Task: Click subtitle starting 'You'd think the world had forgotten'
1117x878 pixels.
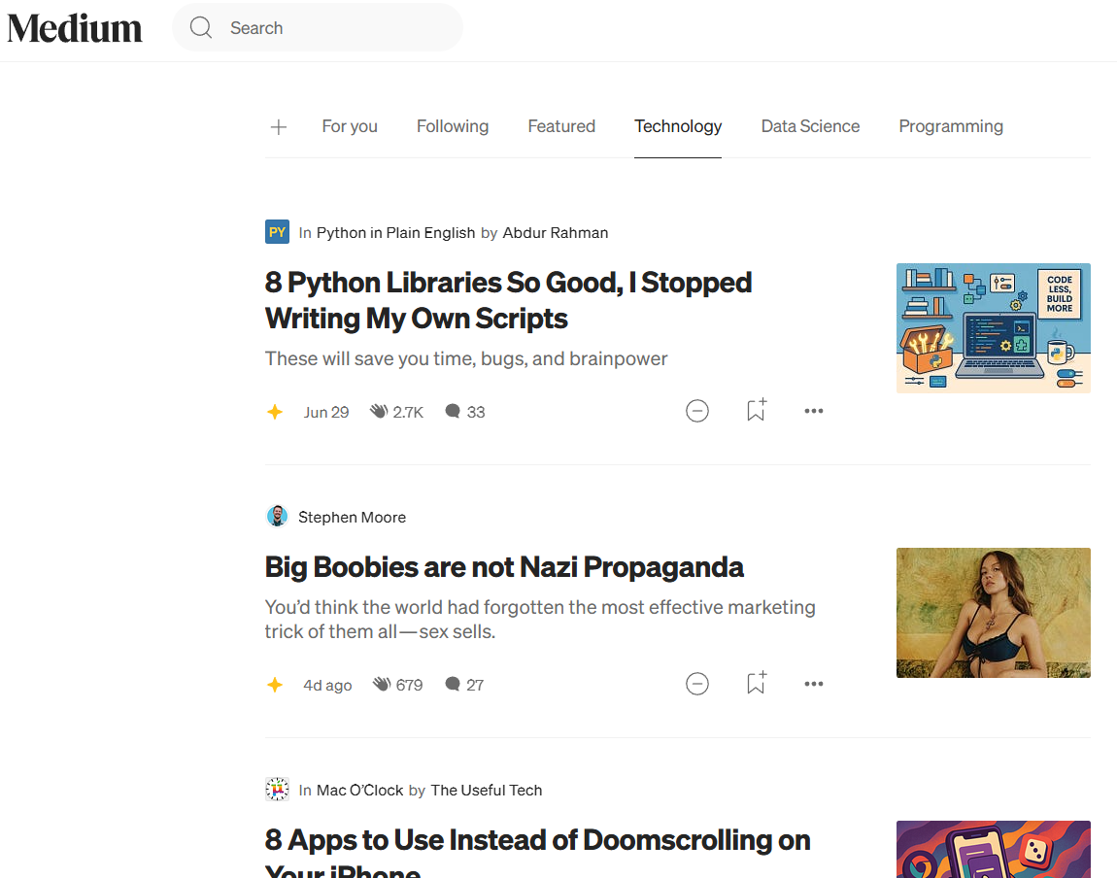Action: tap(540, 620)
